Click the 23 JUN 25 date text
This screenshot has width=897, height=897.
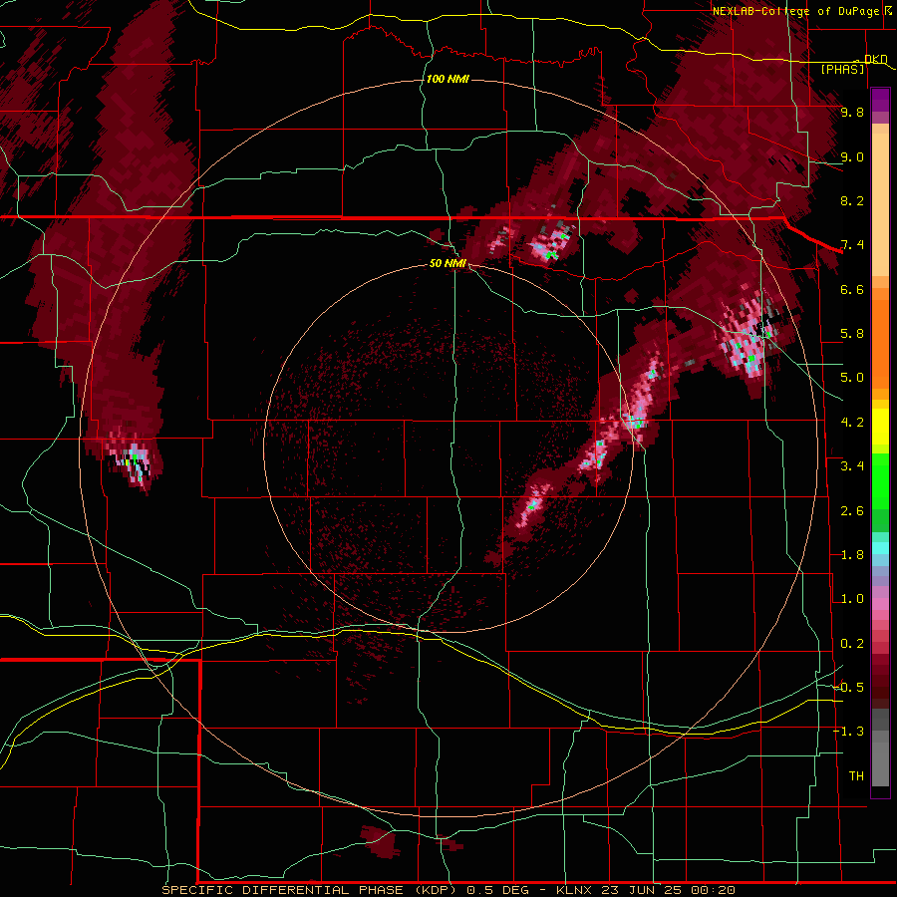pyautogui.click(x=641, y=890)
